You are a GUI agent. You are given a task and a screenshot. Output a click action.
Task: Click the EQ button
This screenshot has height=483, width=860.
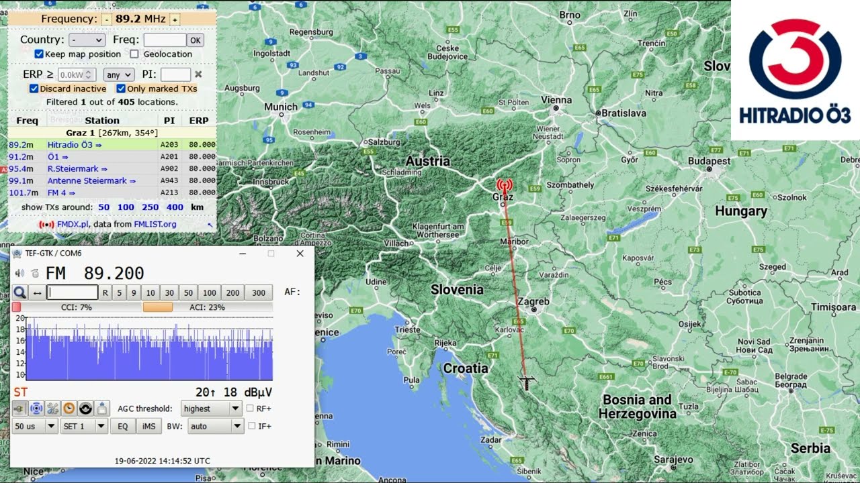click(122, 426)
